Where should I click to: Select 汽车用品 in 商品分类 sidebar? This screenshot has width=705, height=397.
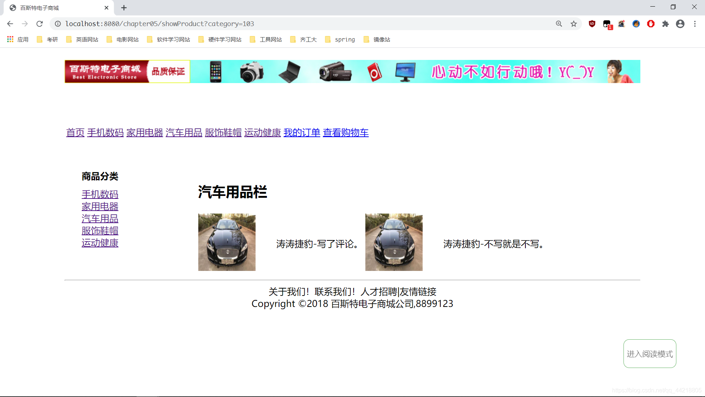tap(100, 218)
